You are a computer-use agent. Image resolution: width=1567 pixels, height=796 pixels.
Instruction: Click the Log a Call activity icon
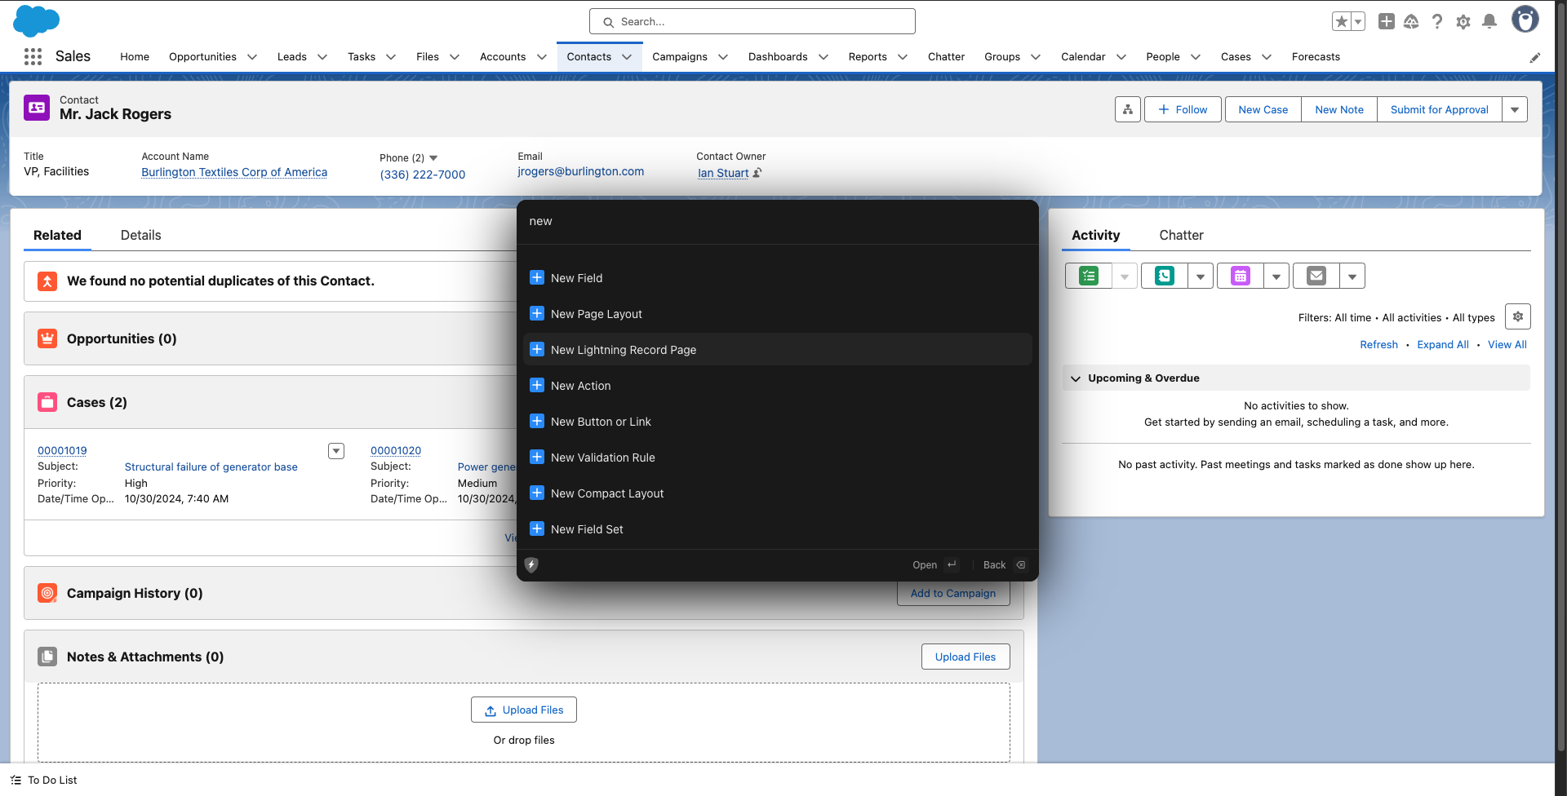tap(1165, 276)
